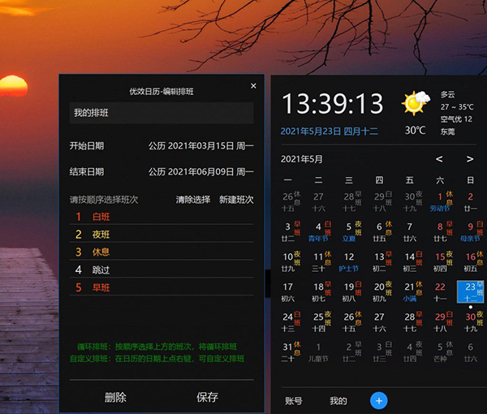The width and height of the screenshot is (487, 414).
Task: Open the start date picker
Action: coord(200,146)
